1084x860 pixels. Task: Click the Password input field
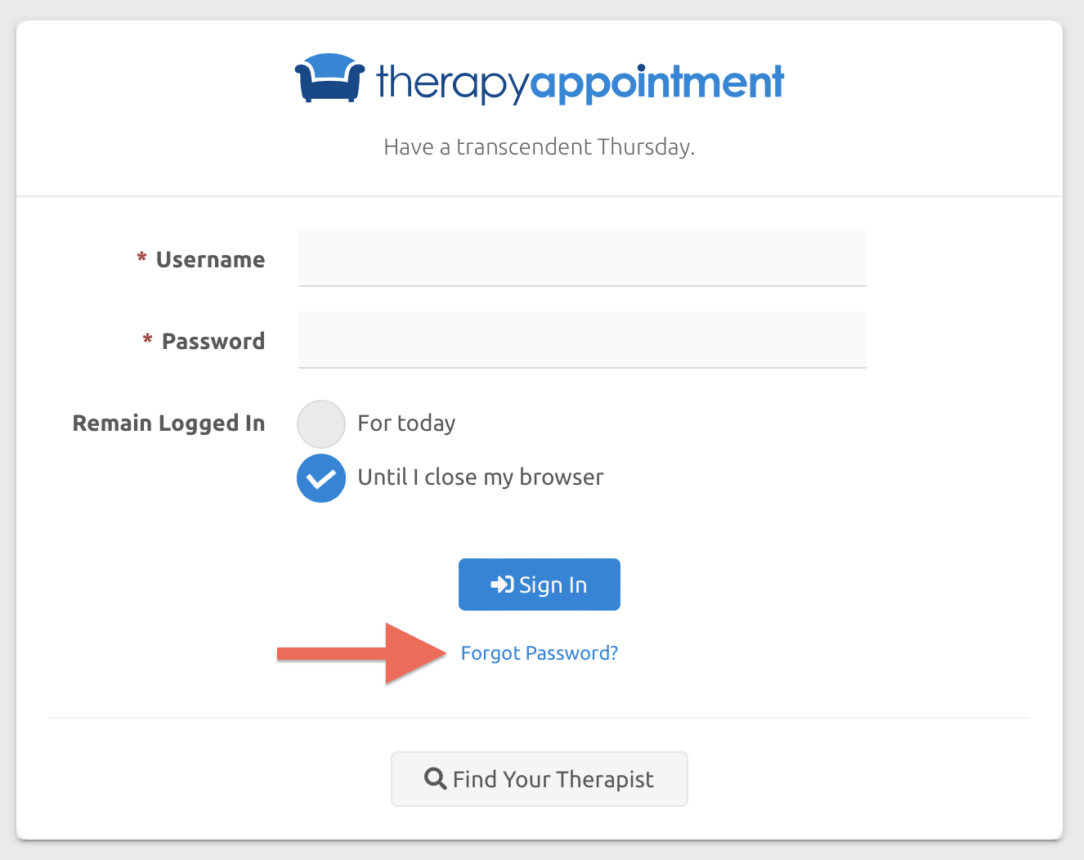581,339
